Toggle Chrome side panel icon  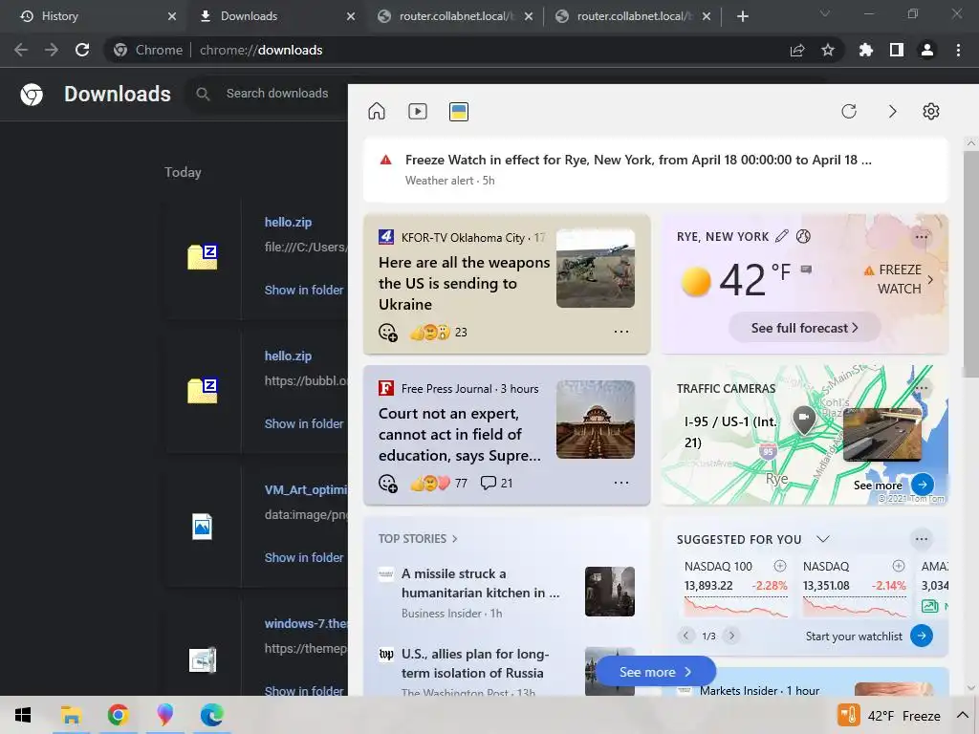[897, 50]
